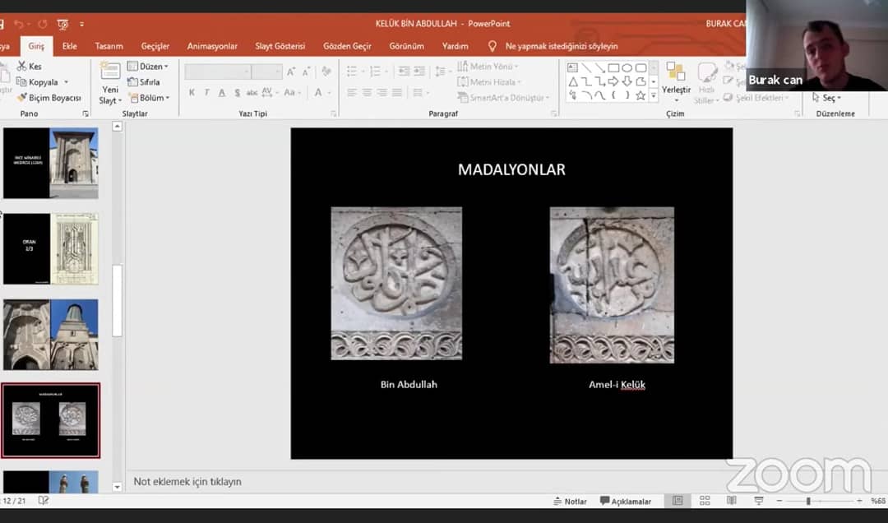Select the rectangle shape in gallery
Viewport: 888px width, 523px height.
[x=613, y=67]
